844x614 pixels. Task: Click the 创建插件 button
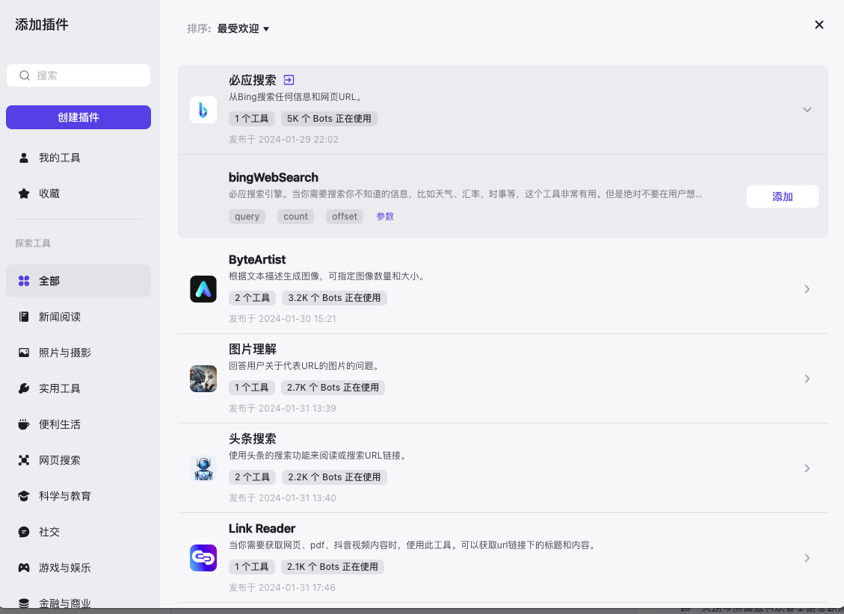pyautogui.click(x=78, y=117)
